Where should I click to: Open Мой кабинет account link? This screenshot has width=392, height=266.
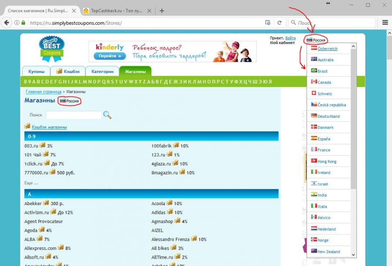coord(282,43)
